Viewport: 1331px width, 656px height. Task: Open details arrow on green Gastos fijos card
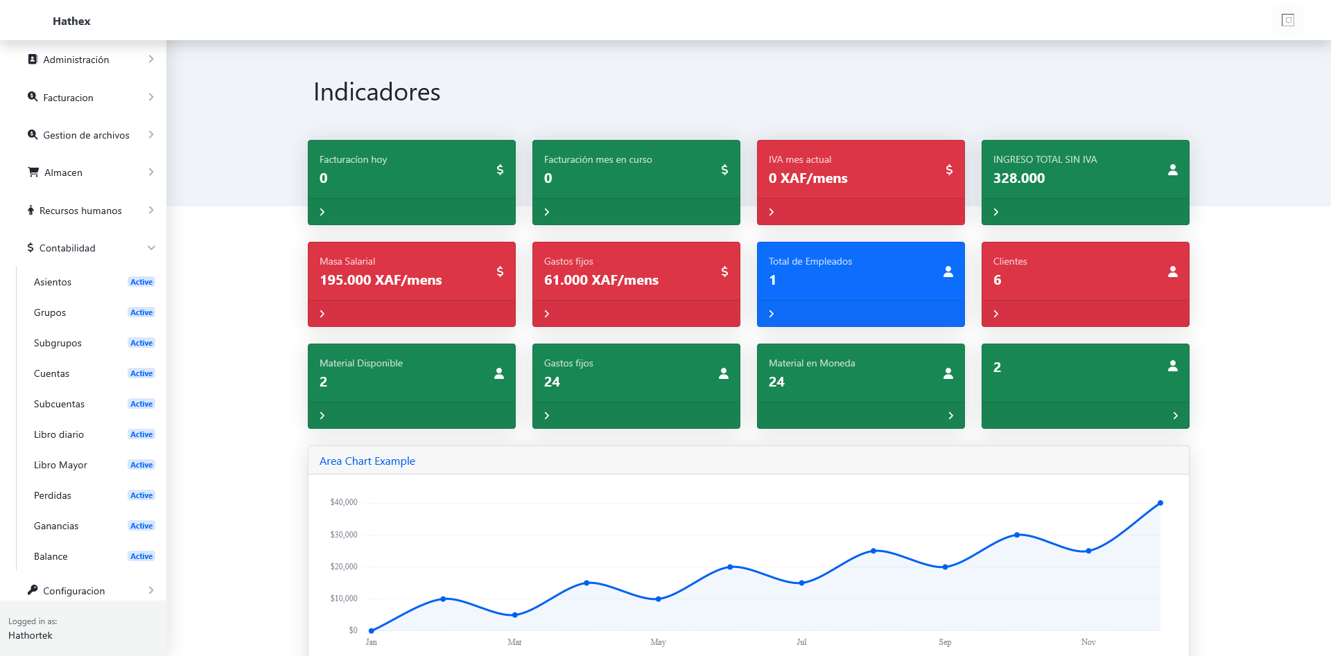[x=547, y=416]
